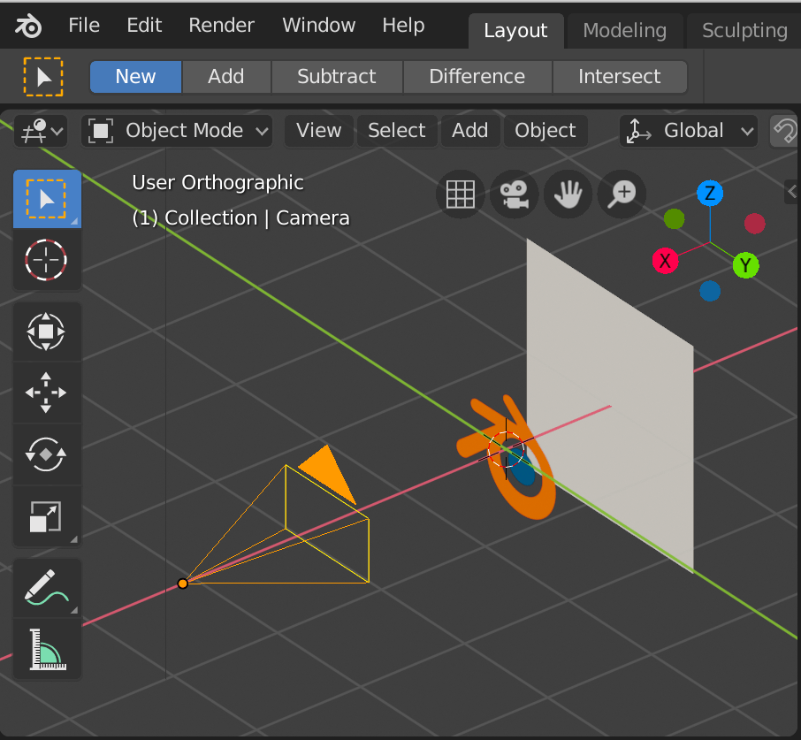This screenshot has height=740, width=801.
Task: Activate the Move tool
Action: [46, 393]
